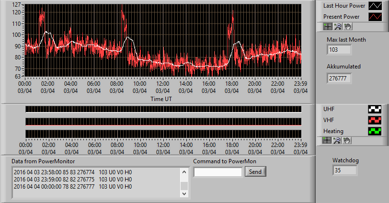The image size is (389, 203).
Task: Click the 127 y-axis maximum label
Action: (16, 4)
